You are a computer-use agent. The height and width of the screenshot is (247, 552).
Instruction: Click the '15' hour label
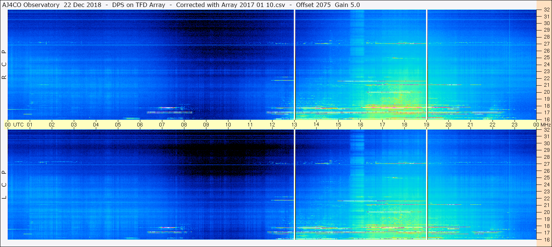[x=338, y=125]
